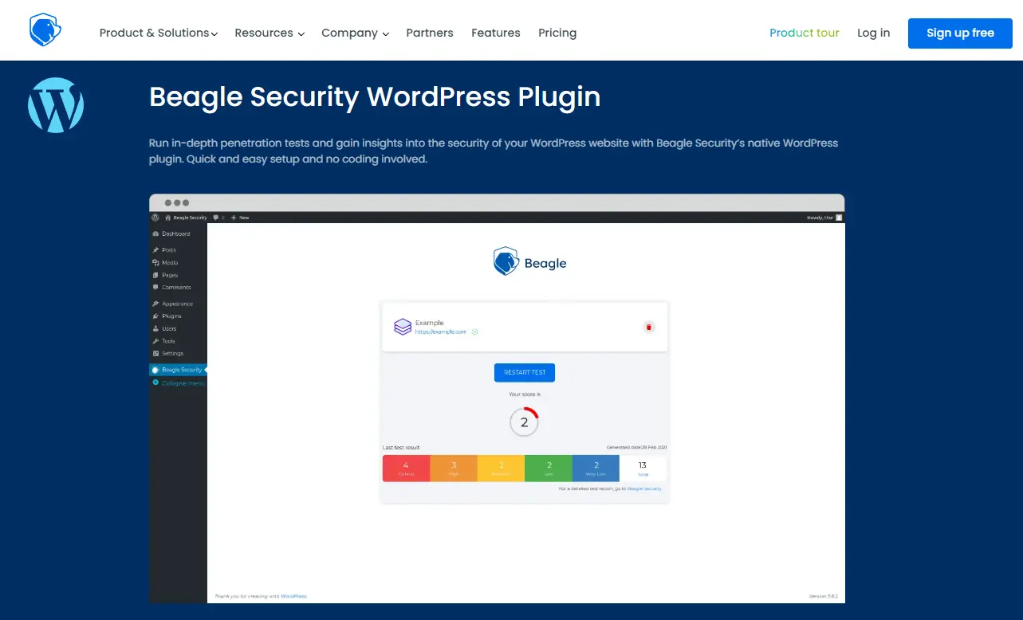The height and width of the screenshot is (620, 1023).
Task: Click the circular score gauge showing 2
Action: [x=525, y=422]
